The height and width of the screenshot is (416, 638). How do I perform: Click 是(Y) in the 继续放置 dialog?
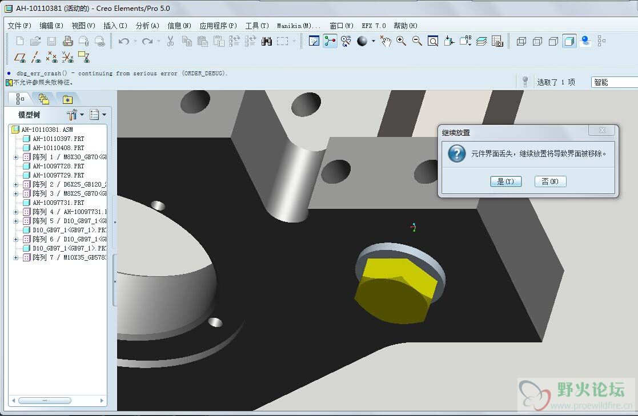click(x=505, y=181)
